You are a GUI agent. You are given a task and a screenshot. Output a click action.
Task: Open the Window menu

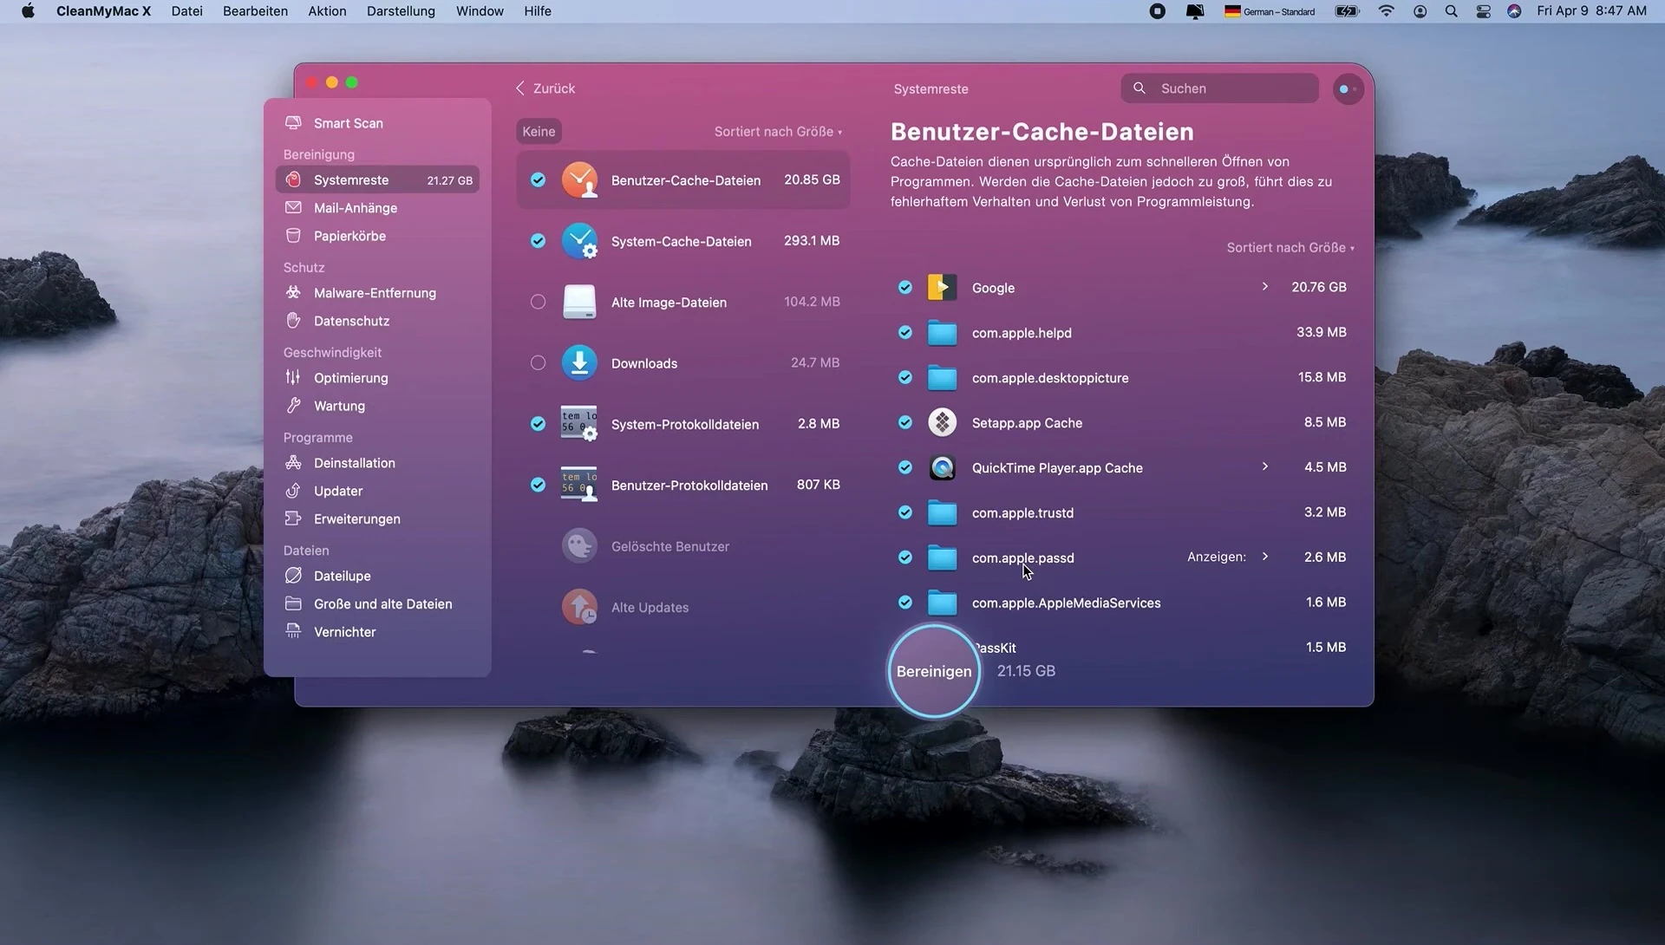[480, 11]
